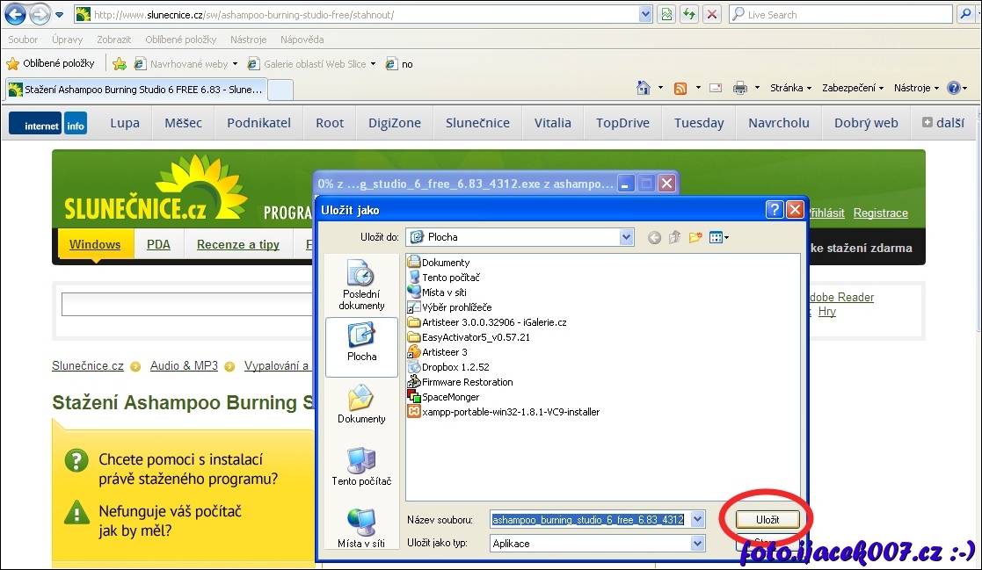Click the Uložit save button
982x570 pixels.
(767, 519)
